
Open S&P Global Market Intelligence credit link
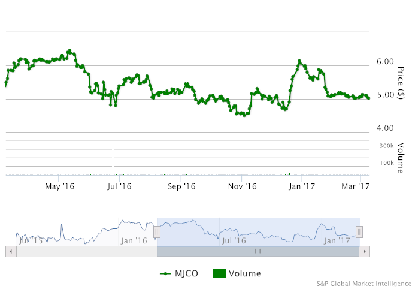coord(365,284)
